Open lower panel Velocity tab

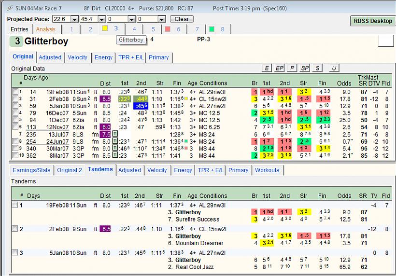157,170
